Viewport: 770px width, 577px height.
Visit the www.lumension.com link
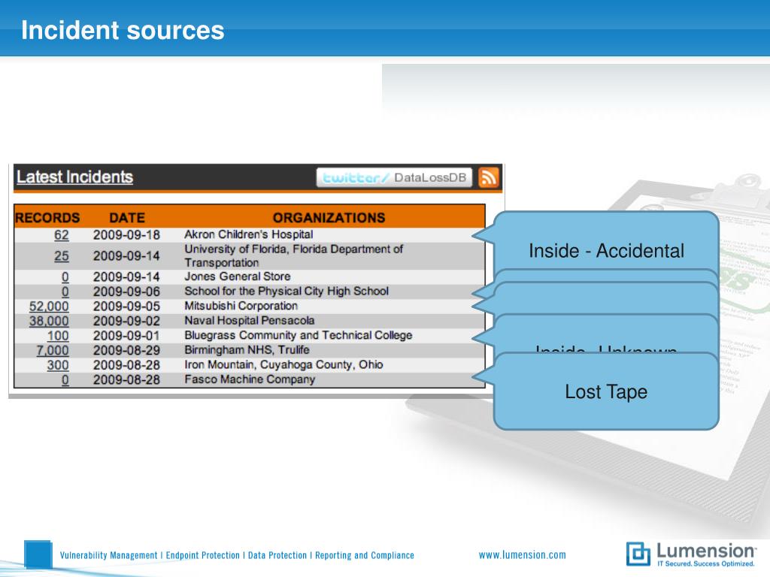point(522,555)
